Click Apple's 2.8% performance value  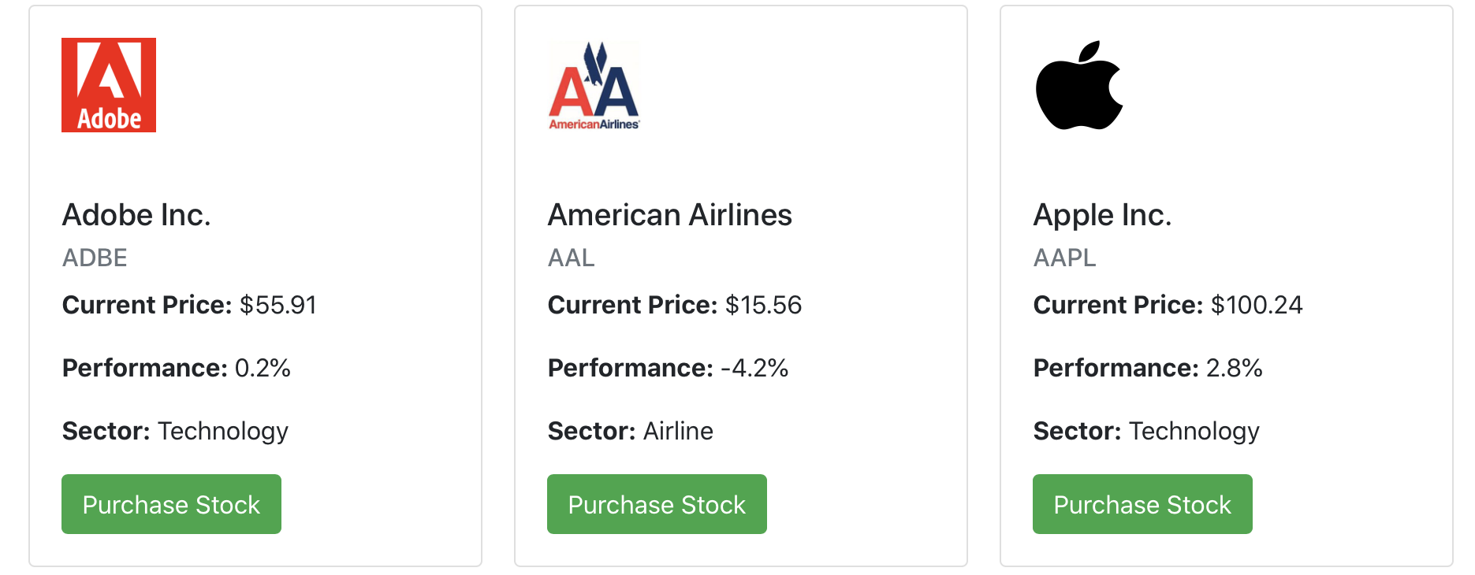click(x=1234, y=368)
